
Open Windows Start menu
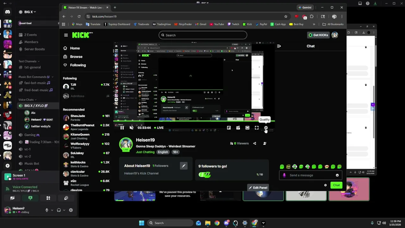[x=141, y=223]
